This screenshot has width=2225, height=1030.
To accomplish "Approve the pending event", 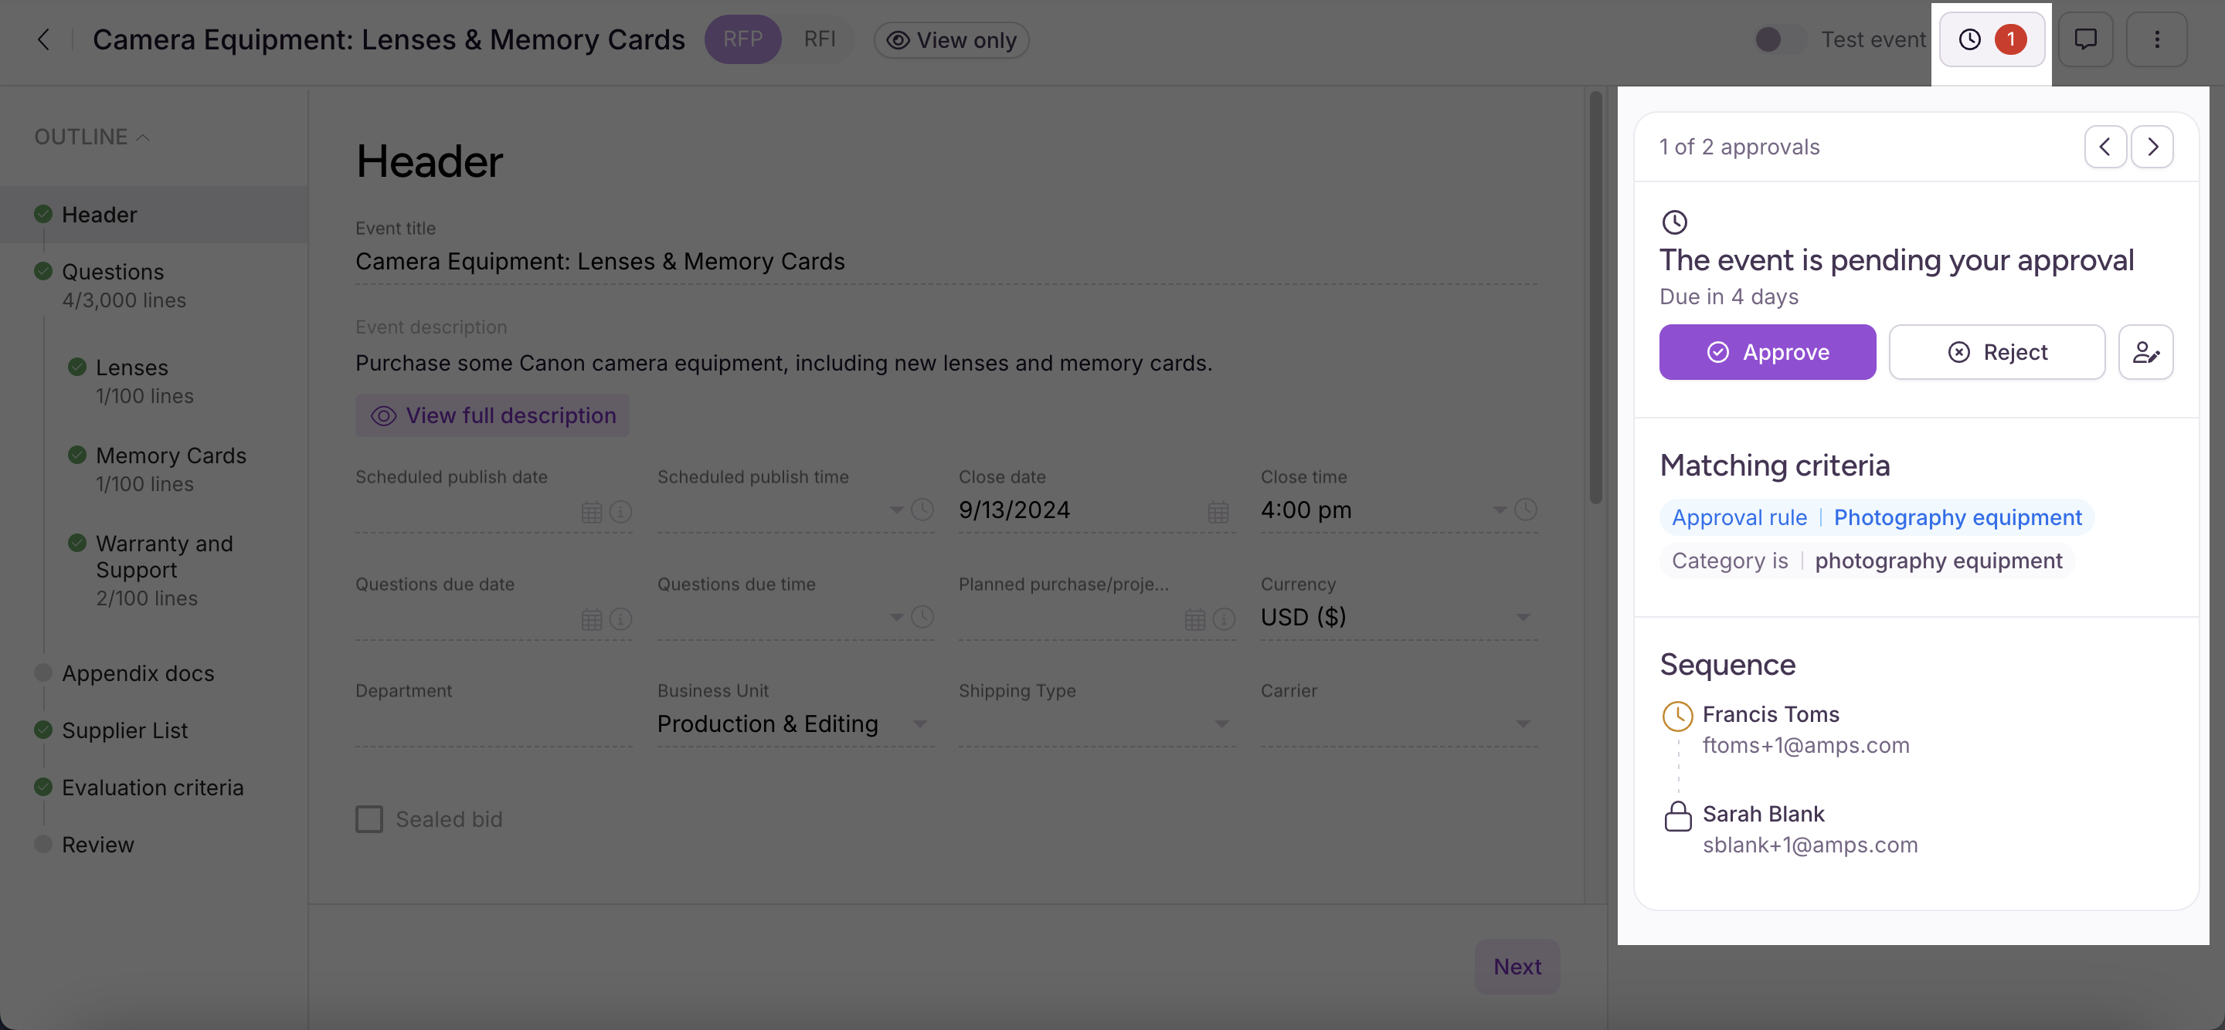I will (1767, 352).
